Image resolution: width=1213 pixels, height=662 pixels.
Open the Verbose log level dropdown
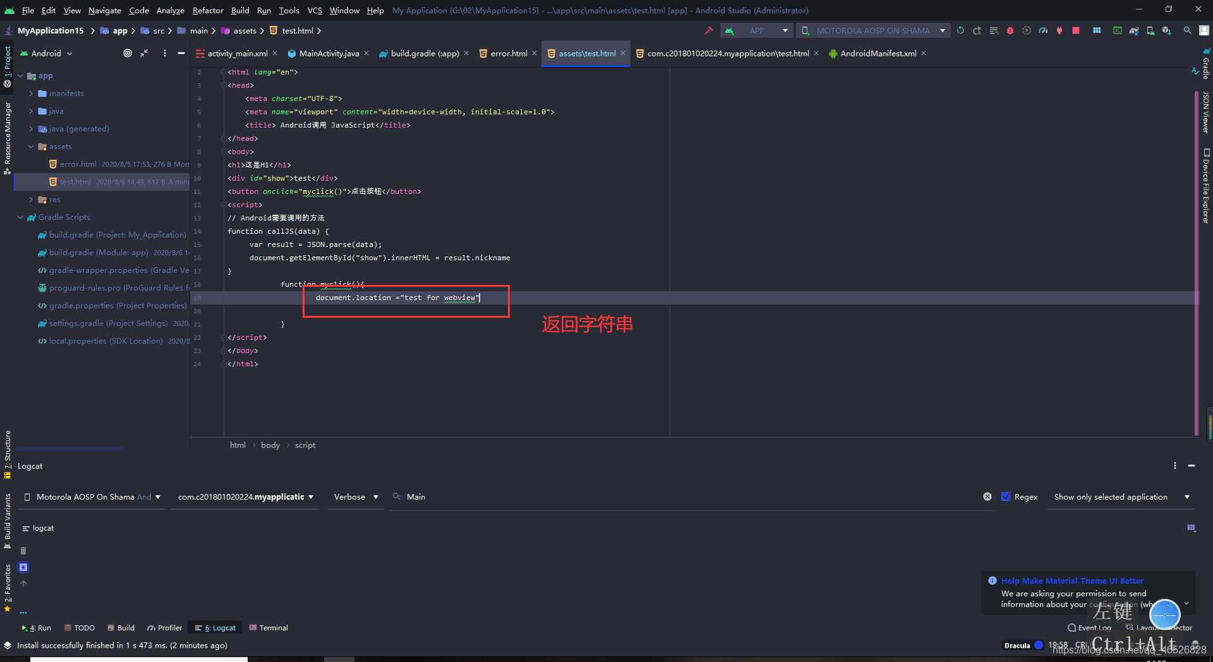coord(356,496)
